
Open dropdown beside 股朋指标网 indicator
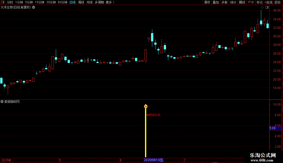click(x=2, y=102)
